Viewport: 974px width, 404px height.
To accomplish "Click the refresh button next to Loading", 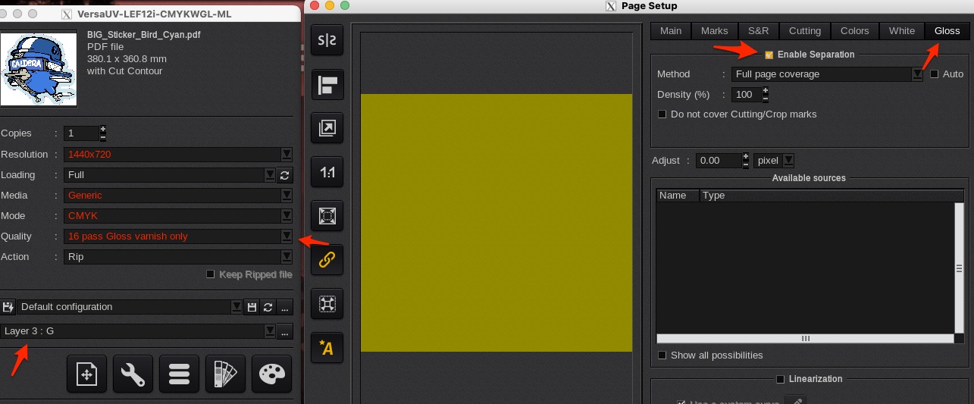I will click(x=285, y=175).
